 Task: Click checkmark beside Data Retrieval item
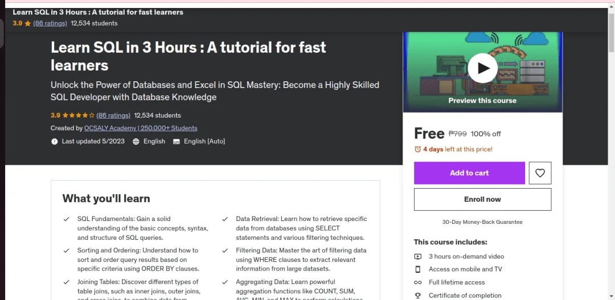pos(225,219)
